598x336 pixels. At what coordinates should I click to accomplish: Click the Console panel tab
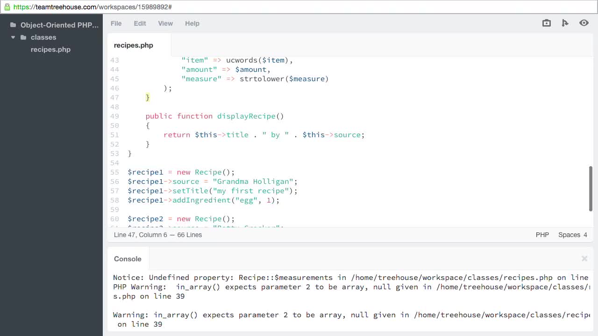(x=128, y=259)
